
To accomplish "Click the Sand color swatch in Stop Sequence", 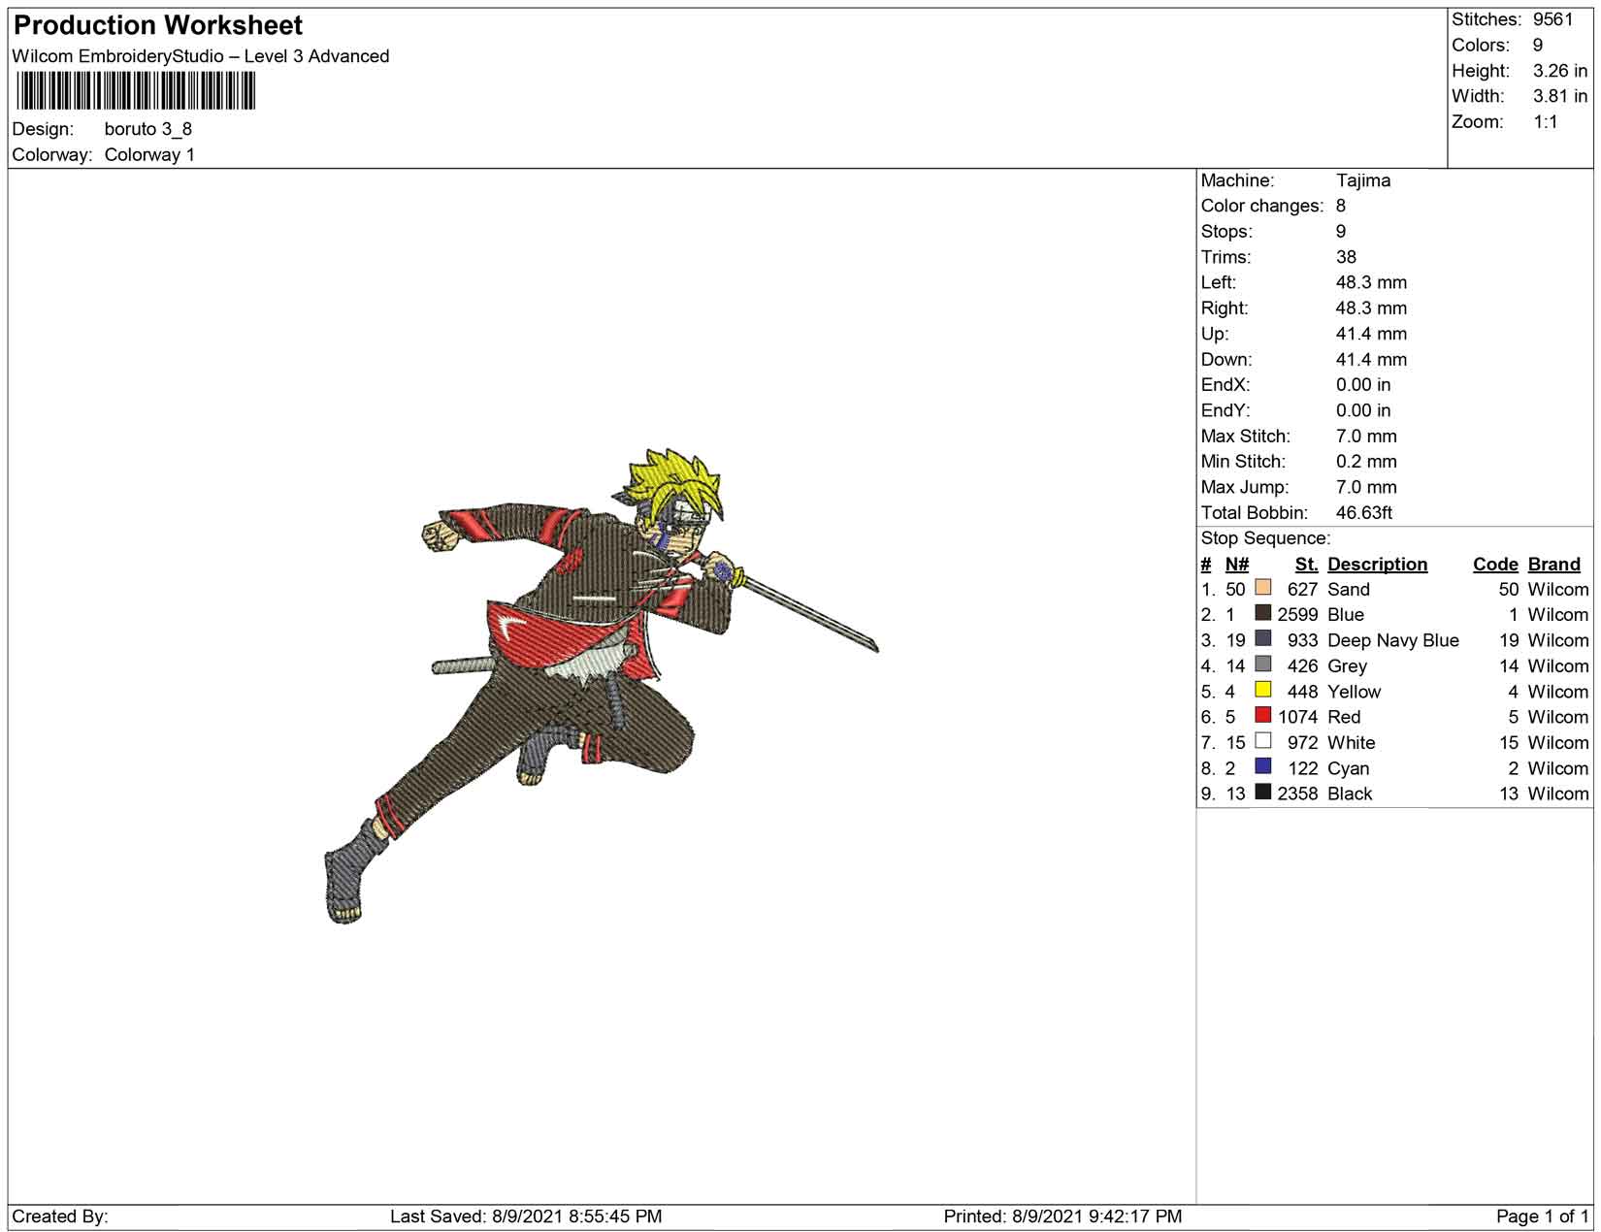I will pos(1262,588).
